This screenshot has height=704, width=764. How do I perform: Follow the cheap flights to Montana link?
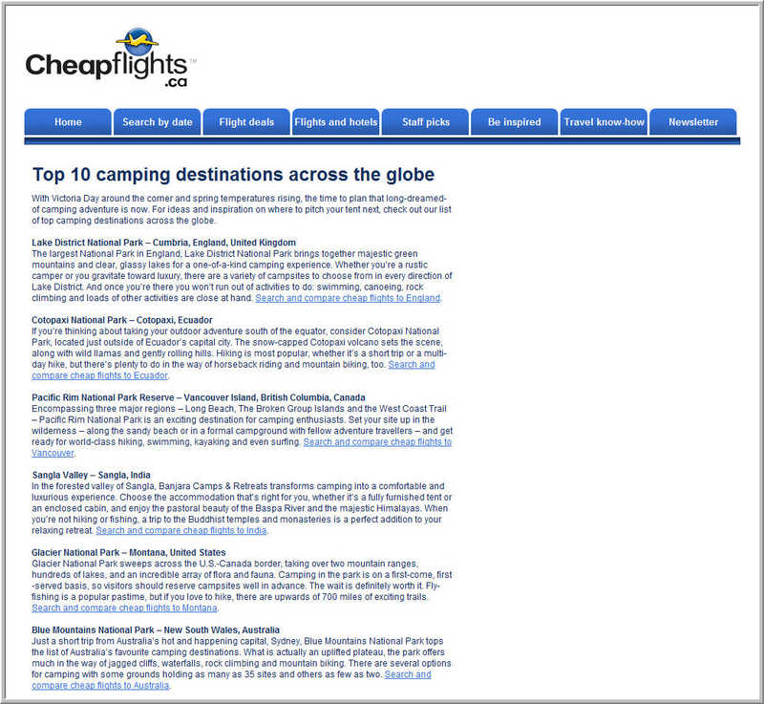[124, 608]
